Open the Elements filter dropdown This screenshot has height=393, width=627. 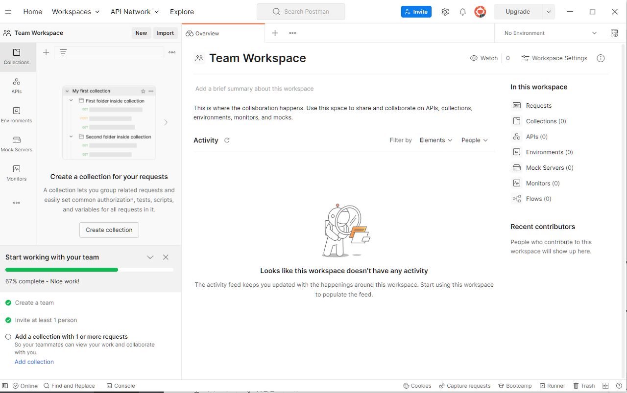coord(436,140)
